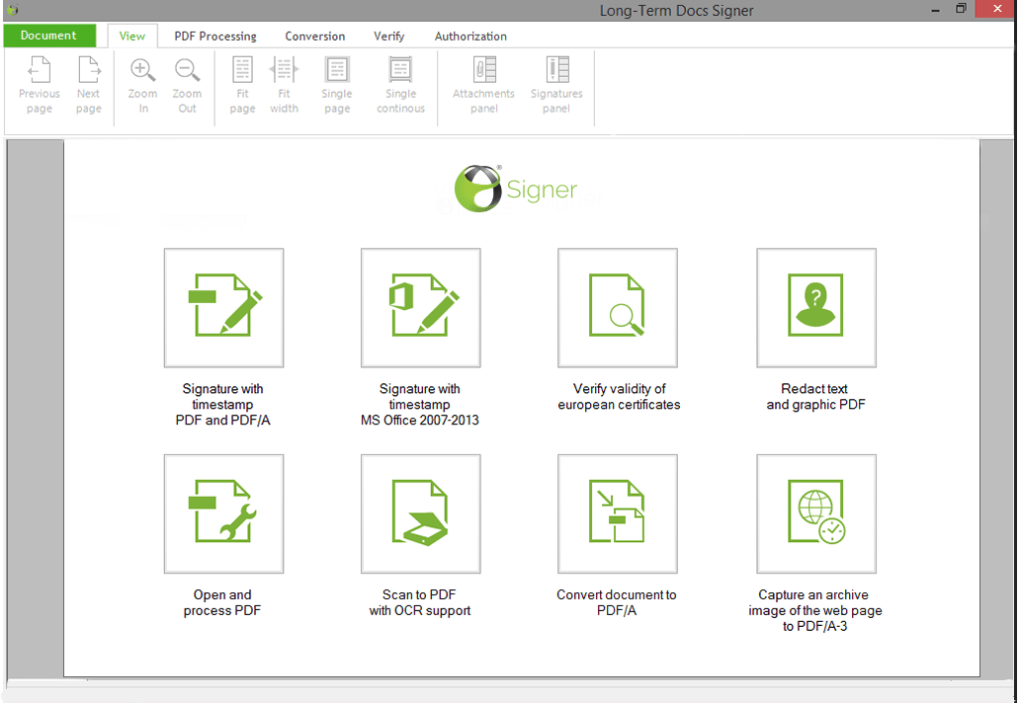Open the Document tab
Viewport: 1020px width, 703px height.
click(49, 36)
